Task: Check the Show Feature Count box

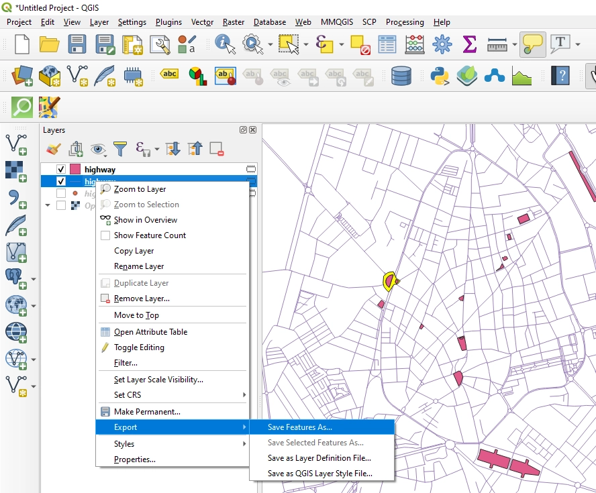Action: (105, 235)
